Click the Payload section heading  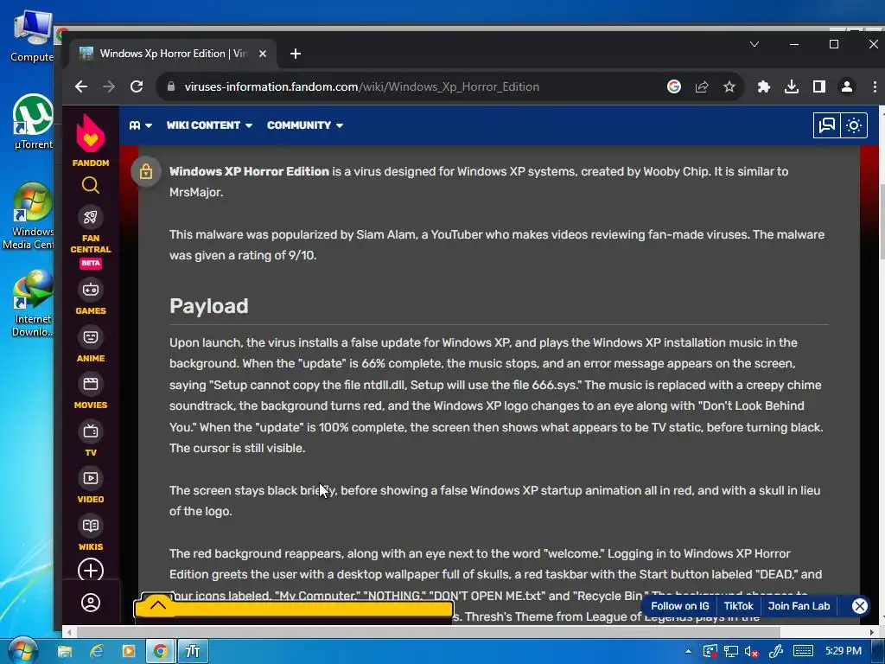point(209,305)
